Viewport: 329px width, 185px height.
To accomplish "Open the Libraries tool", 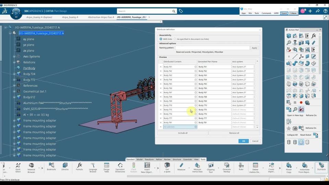I will tap(65, 167).
